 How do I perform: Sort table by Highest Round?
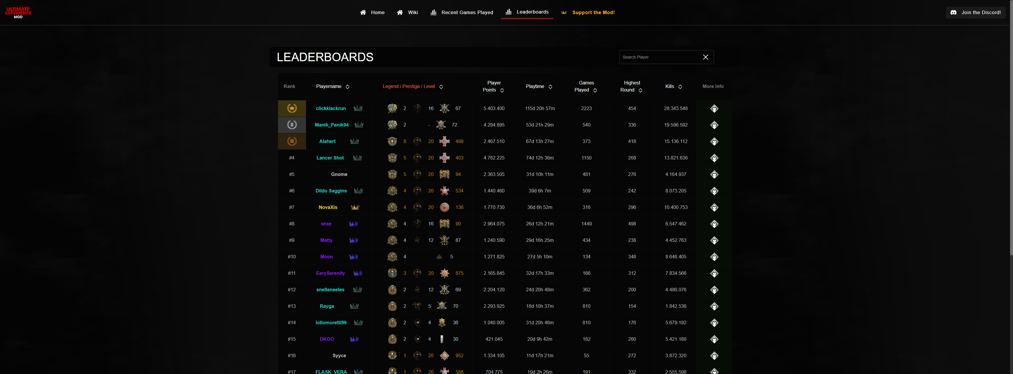(640, 90)
